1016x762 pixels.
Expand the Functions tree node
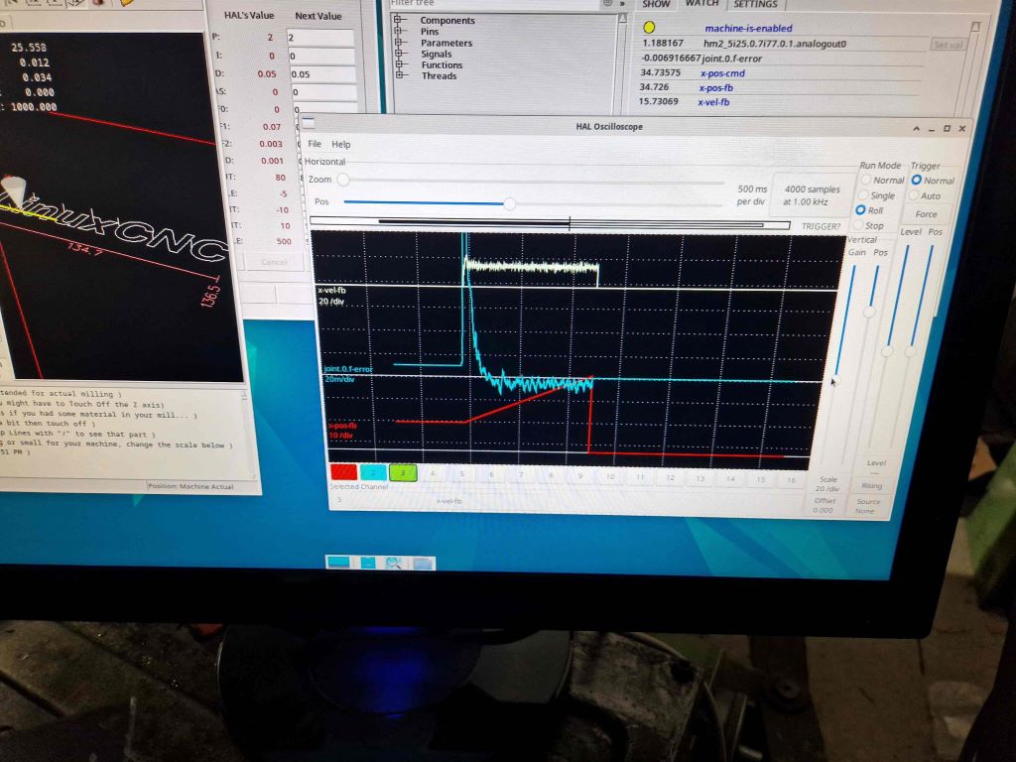(x=401, y=64)
